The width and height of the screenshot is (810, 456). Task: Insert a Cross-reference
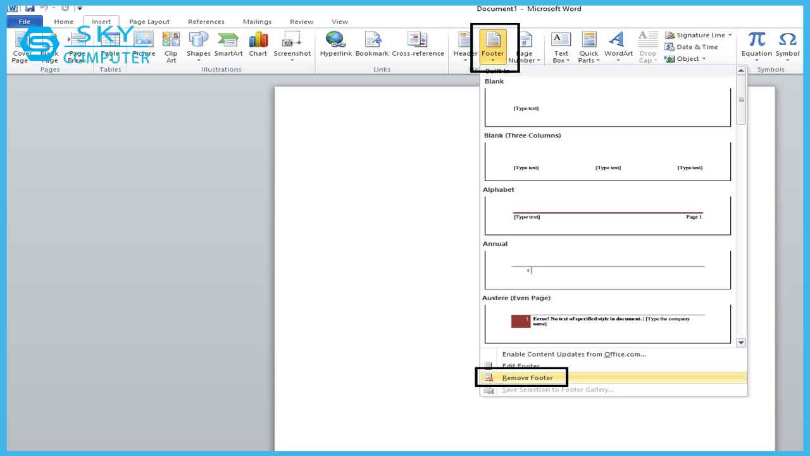tap(418, 44)
